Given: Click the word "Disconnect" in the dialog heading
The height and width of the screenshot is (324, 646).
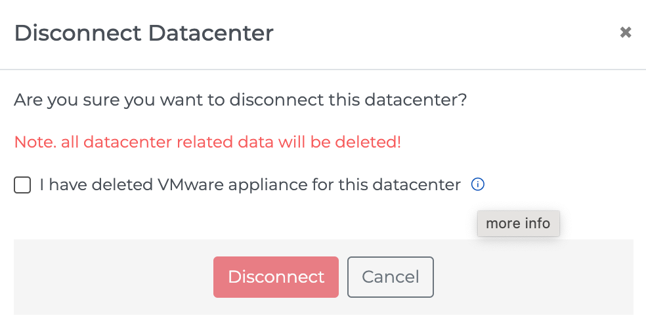Looking at the screenshot, I should [x=77, y=33].
